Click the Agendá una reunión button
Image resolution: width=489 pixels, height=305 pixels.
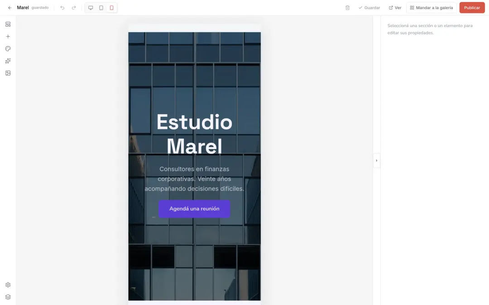click(194, 209)
